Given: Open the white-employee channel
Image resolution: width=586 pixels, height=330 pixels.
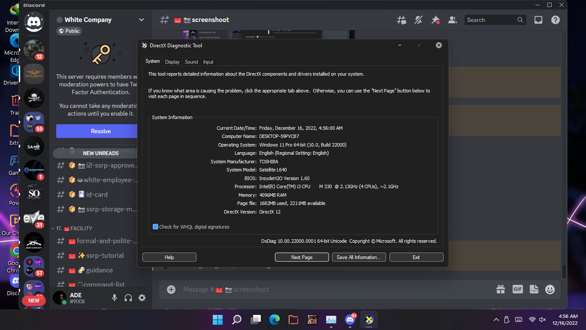Looking at the screenshot, I should 97,180.
